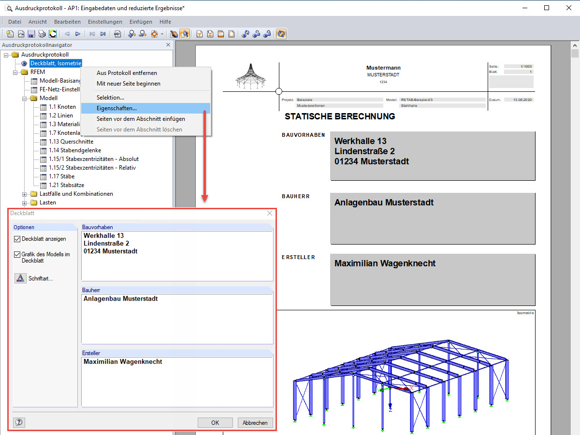Image resolution: width=580 pixels, height=435 pixels.
Task: Select 1.14 Stabendgelenke in navigator
Action: click(x=74, y=150)
